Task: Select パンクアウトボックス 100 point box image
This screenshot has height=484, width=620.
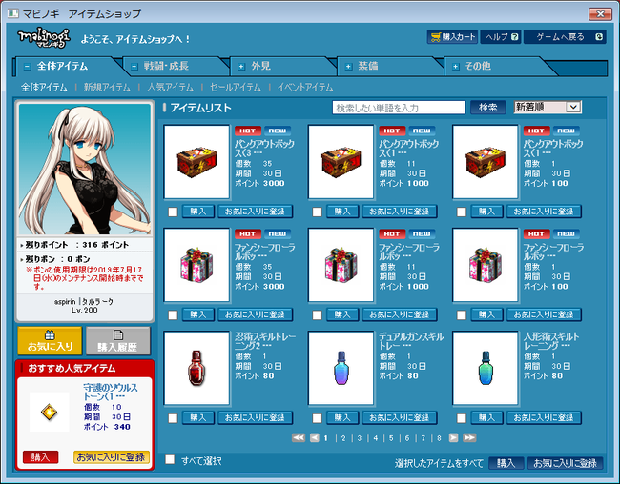Action: (486, 162)
